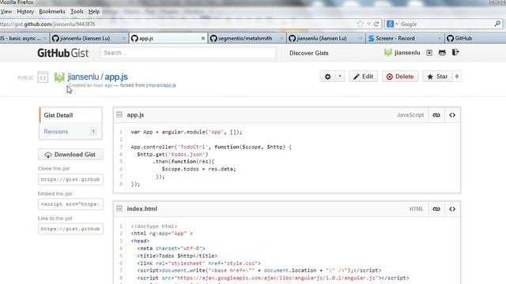This screenshot has width=506, height=284.
Task: Open the forked from jmoran/app.js link
Action: click(x=161, y=85)
